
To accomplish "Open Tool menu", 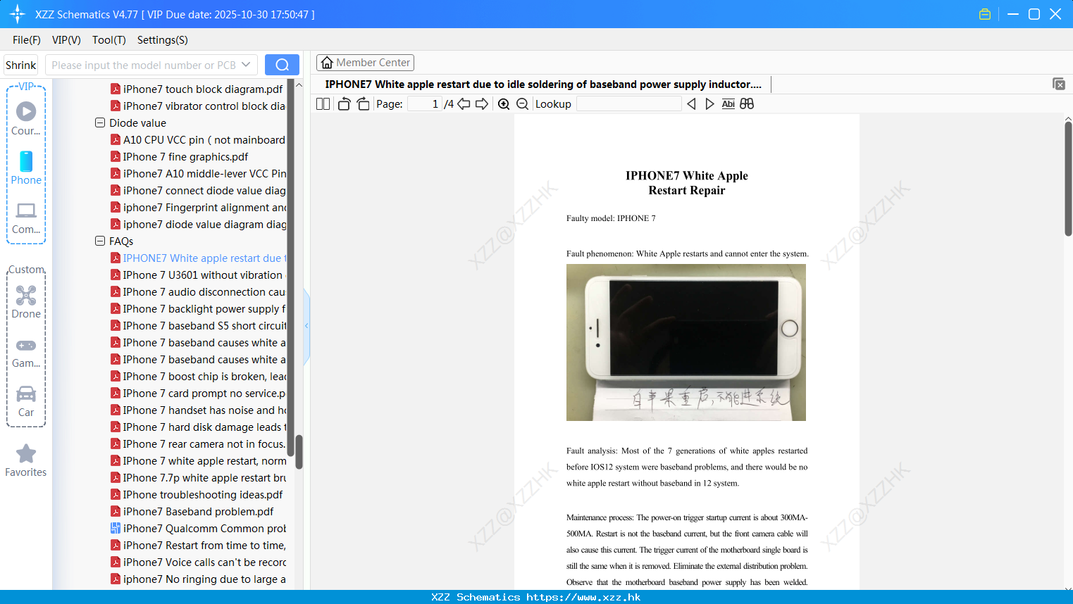I will click(109, 40).
